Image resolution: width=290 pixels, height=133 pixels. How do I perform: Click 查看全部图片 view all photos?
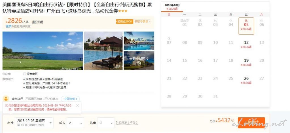point(139,61)
